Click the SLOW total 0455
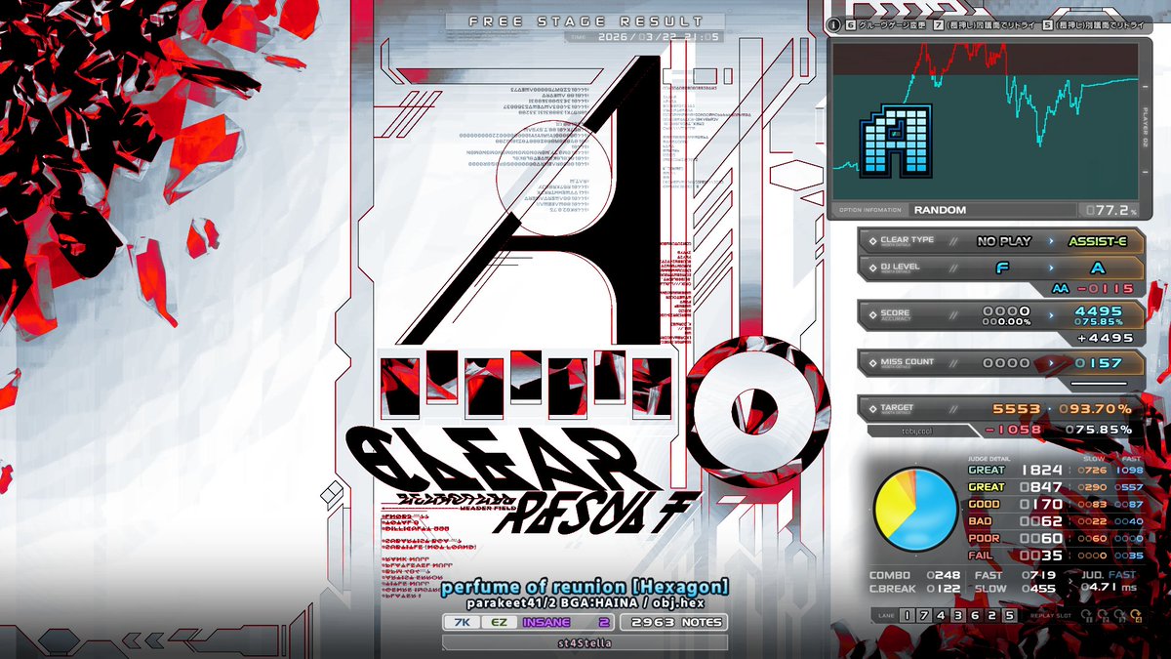Screen dimensions: 1171x659 [1039, 589]
